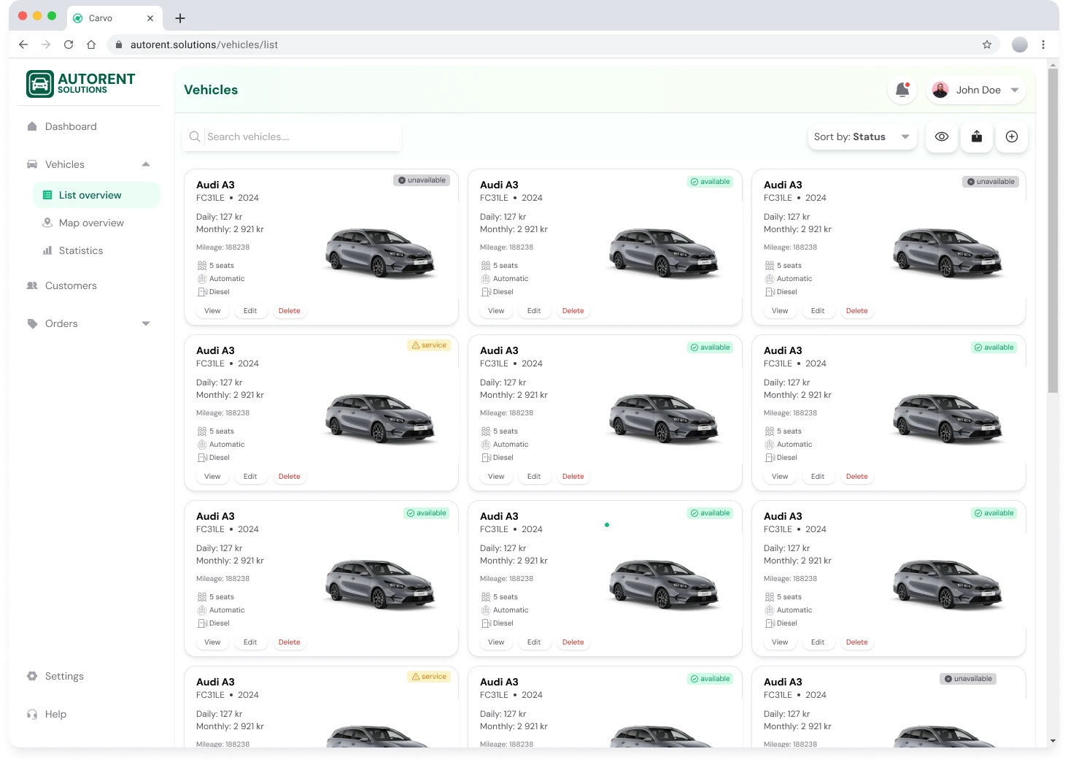Open the Sort by Status dropdown
The height and width of the screenshot is (765, 1068).
pyautogui.click(x=862, y=137)
